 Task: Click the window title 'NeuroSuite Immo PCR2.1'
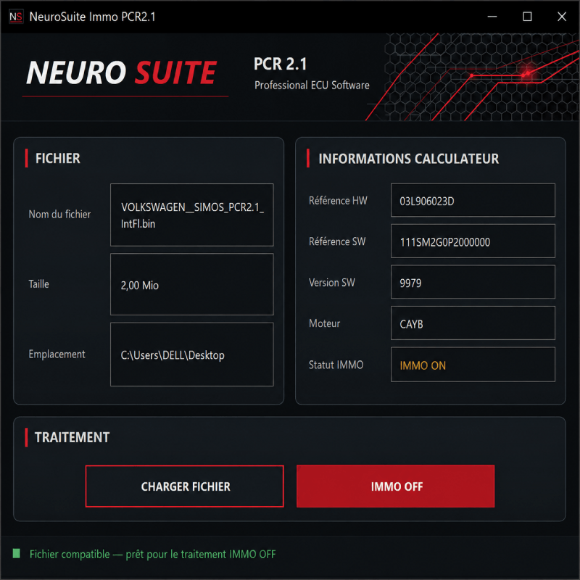(x=93, y=17)
